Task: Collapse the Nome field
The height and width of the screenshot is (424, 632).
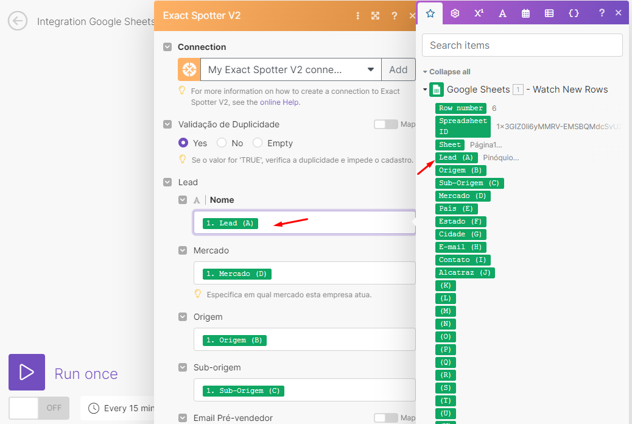Action: (183, 200)
